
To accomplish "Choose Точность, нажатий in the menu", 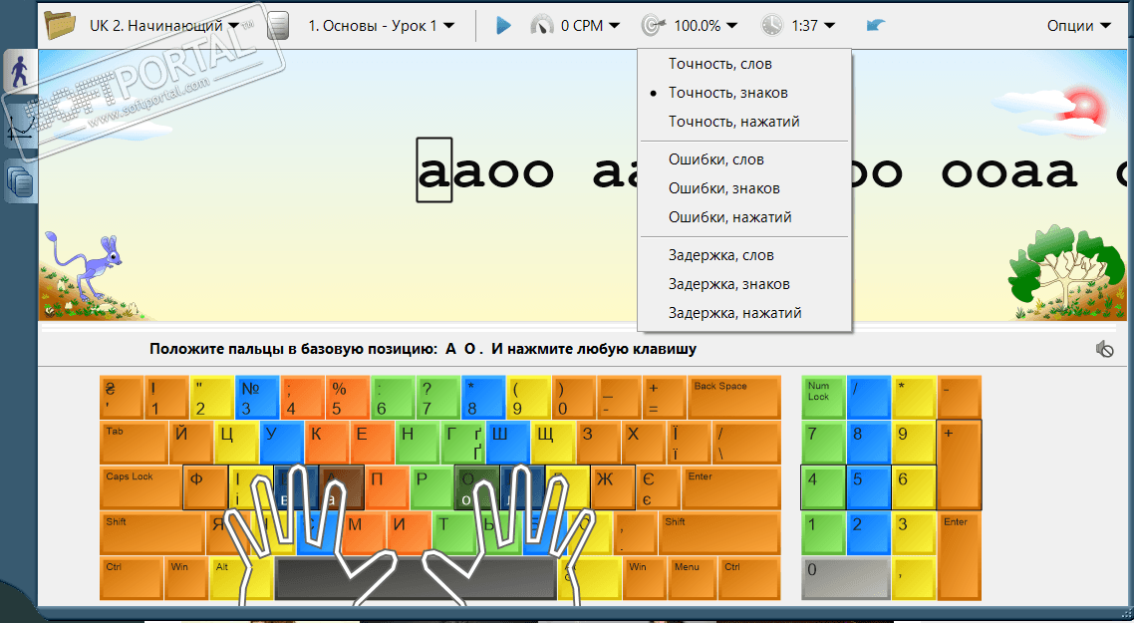I will [x=745, y=122].
